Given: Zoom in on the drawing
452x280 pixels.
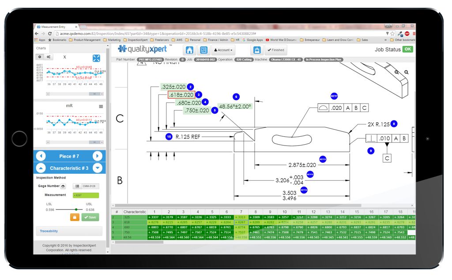Looking at the screenshot, I should click(x=397, y=72).
